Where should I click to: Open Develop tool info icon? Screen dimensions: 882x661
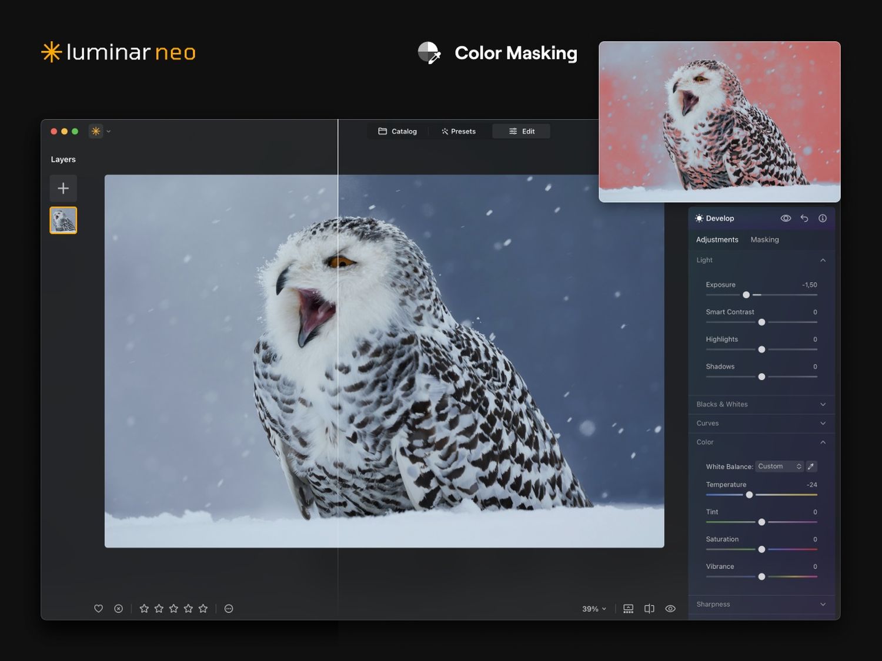(823, 218)
